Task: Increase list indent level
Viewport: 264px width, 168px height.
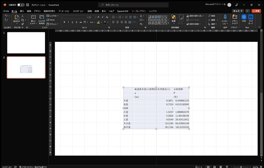Action: [130, 17]
